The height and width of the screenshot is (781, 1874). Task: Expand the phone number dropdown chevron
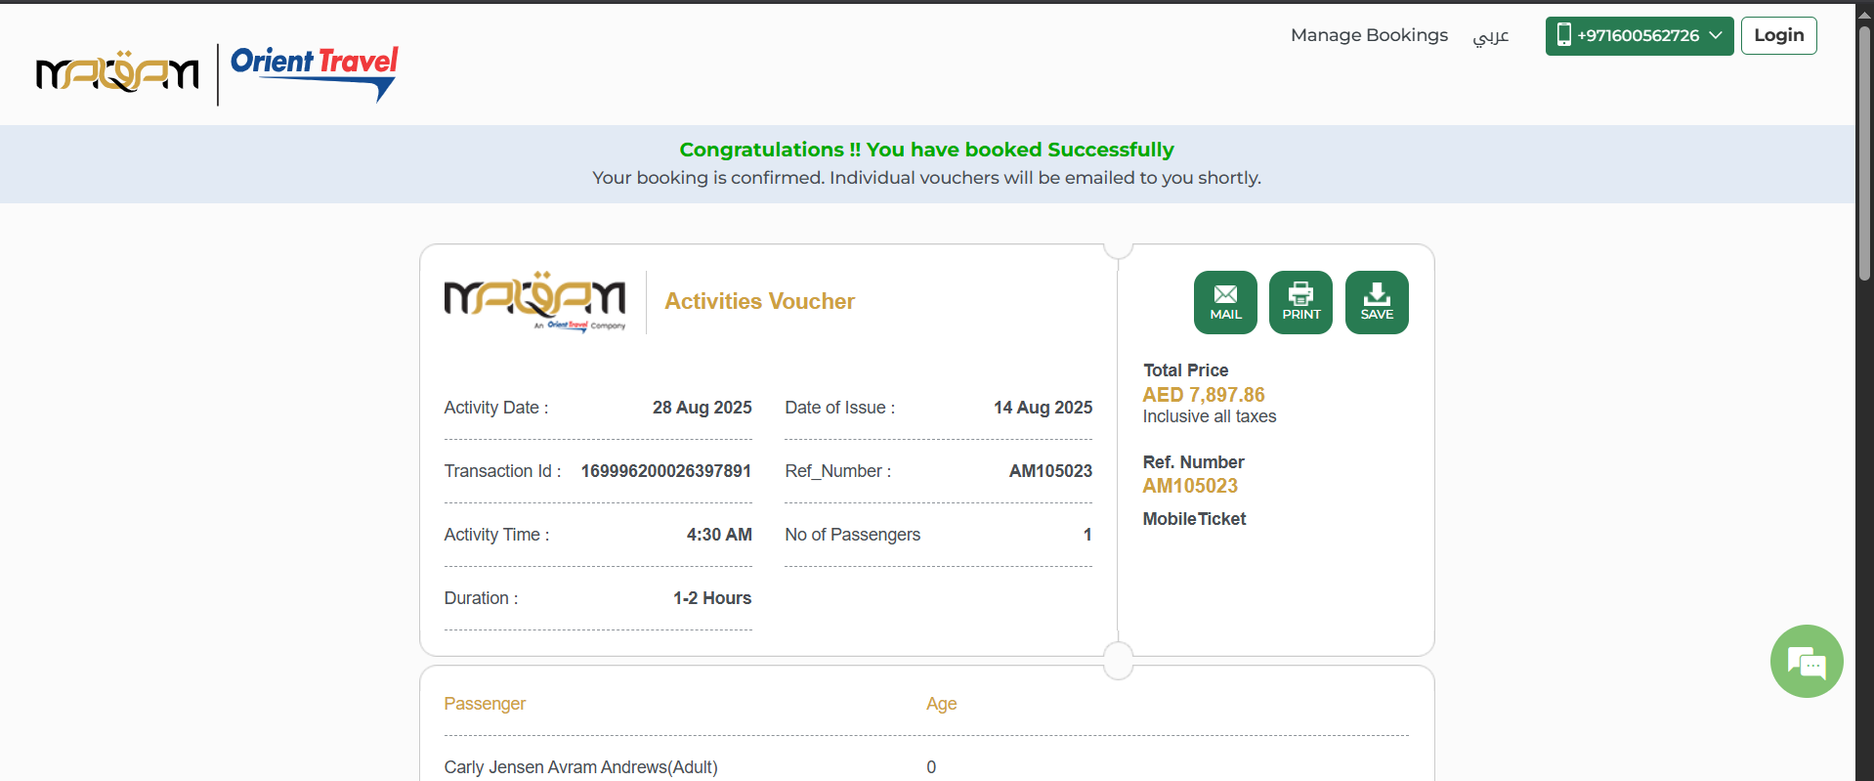click(x=1716, y=35)
